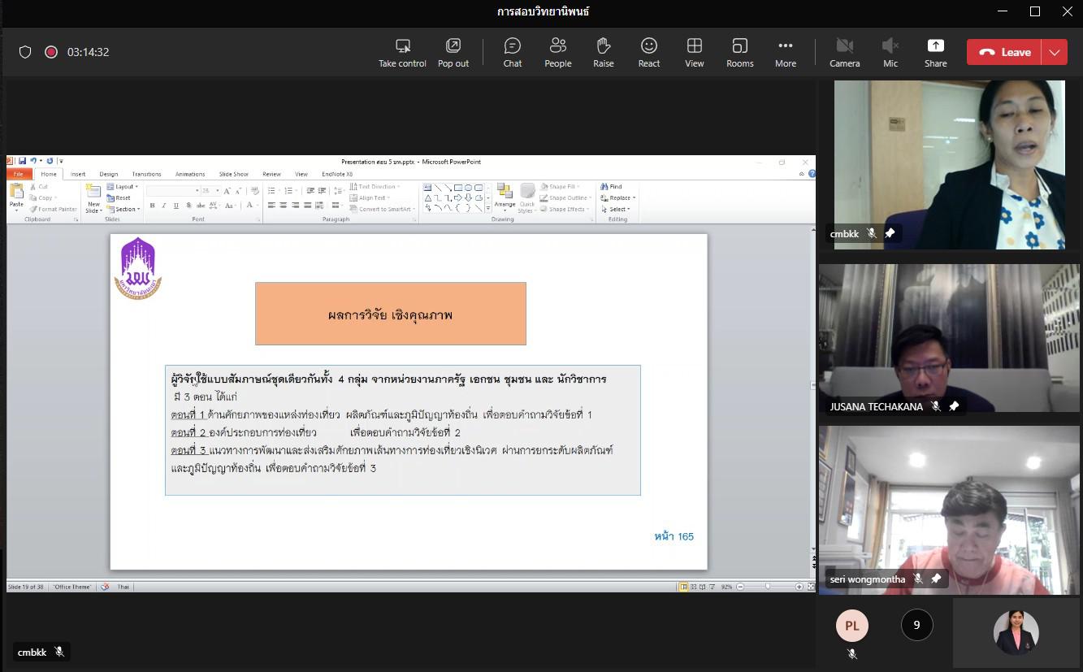Unmute the Mic
1083x672 pixels.
click(890, 52)
